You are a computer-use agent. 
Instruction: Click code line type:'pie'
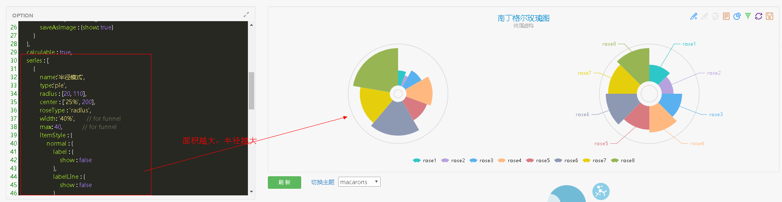pos(53,85)
